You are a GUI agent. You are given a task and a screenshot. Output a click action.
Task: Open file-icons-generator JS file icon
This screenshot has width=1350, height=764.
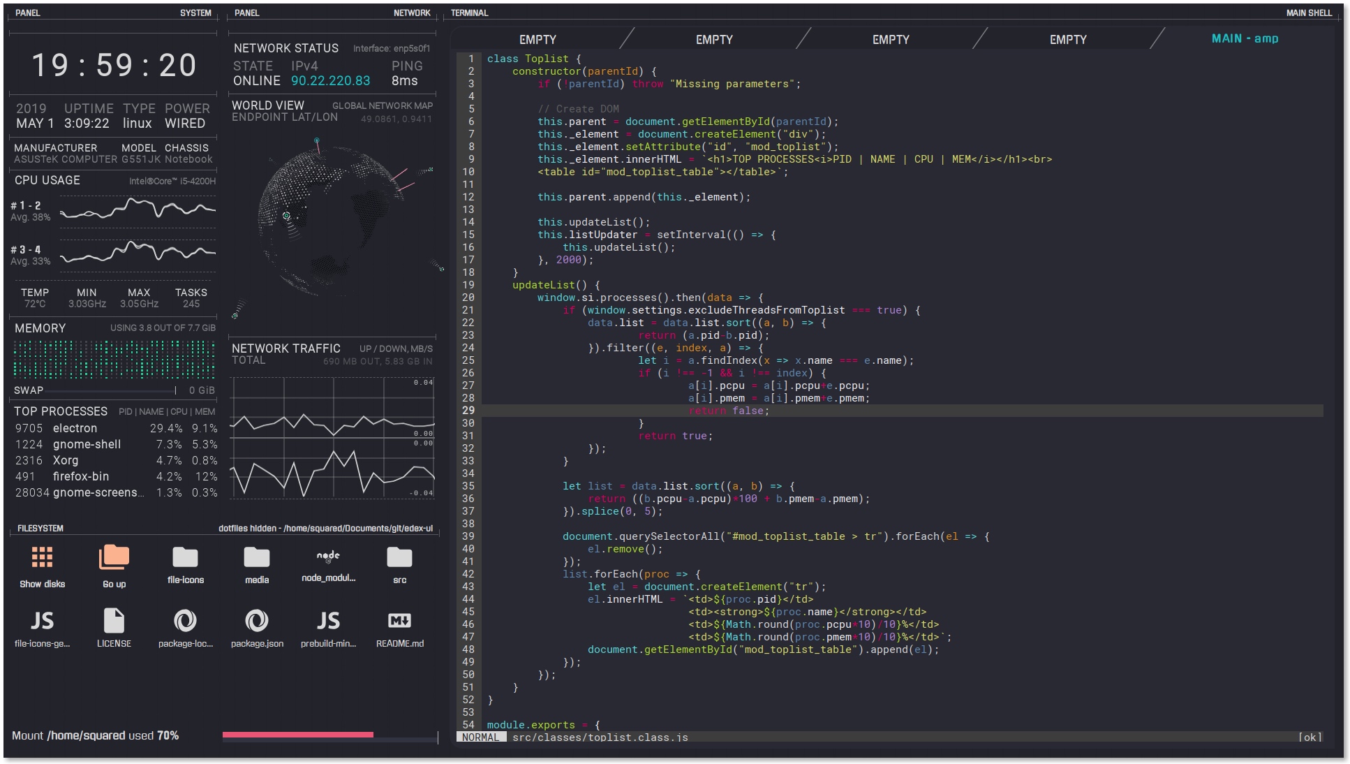click(x=42, y=621)
